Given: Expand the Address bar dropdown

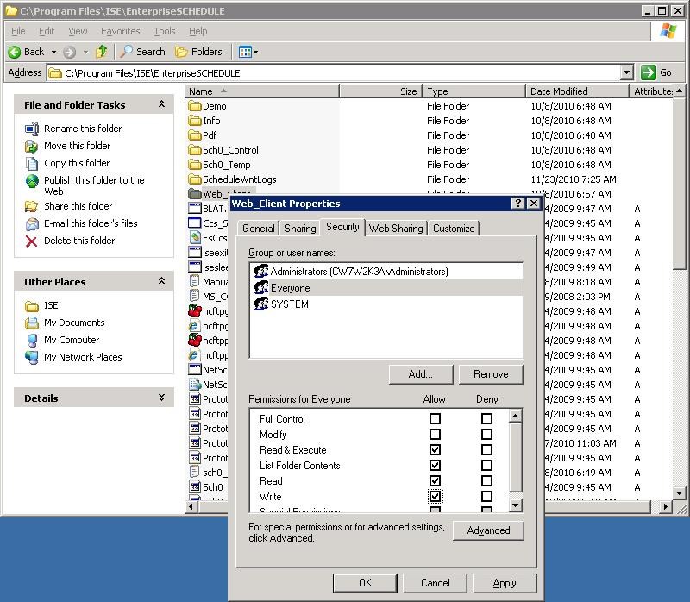Looking at the screenshot, I should click(x=627, y=73).
